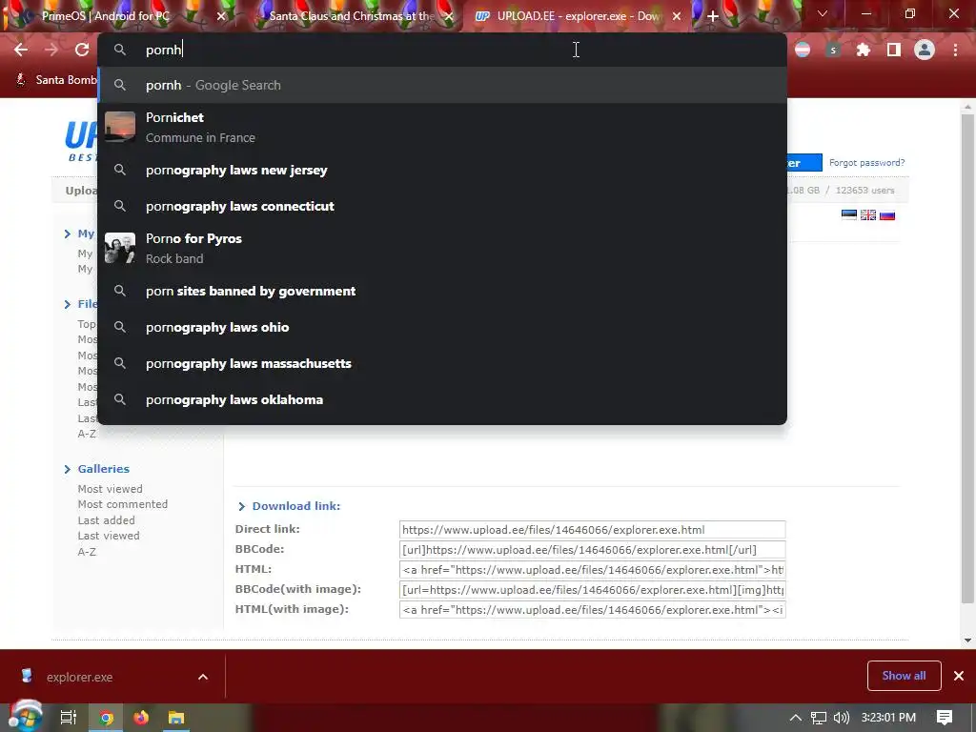The image size is (976, 732).
Task: Click the Porno for Pyros band thumbnail
Action: 120,249
